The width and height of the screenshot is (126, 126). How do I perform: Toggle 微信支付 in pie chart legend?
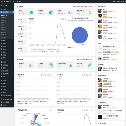point(71,47)
